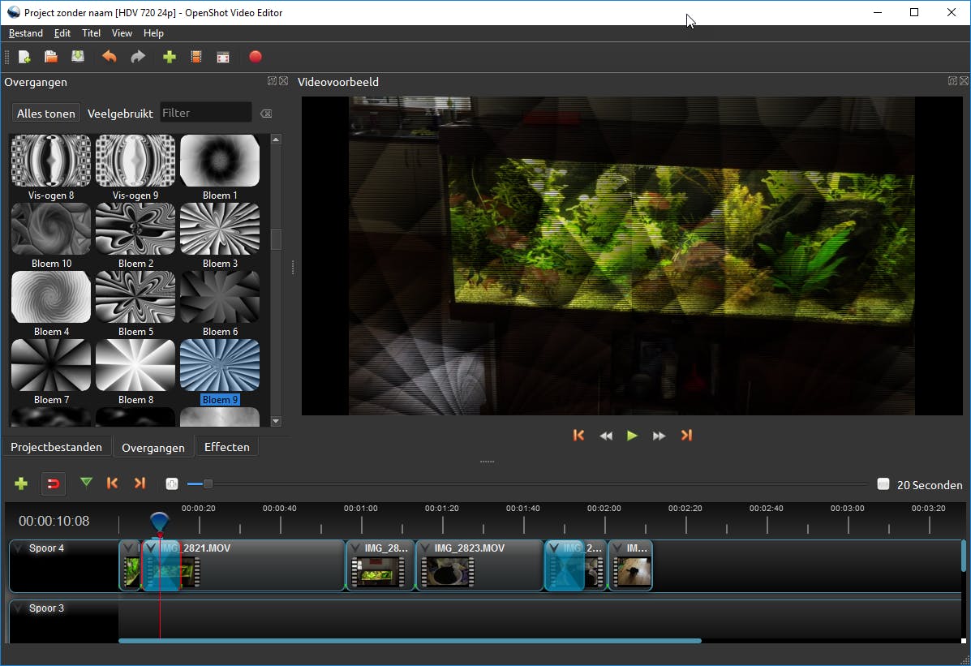Toggle the Veelgebruikt transitions filter
This screenshot has height=666, width=971.
pyautogui.click(x=120, y=114)
